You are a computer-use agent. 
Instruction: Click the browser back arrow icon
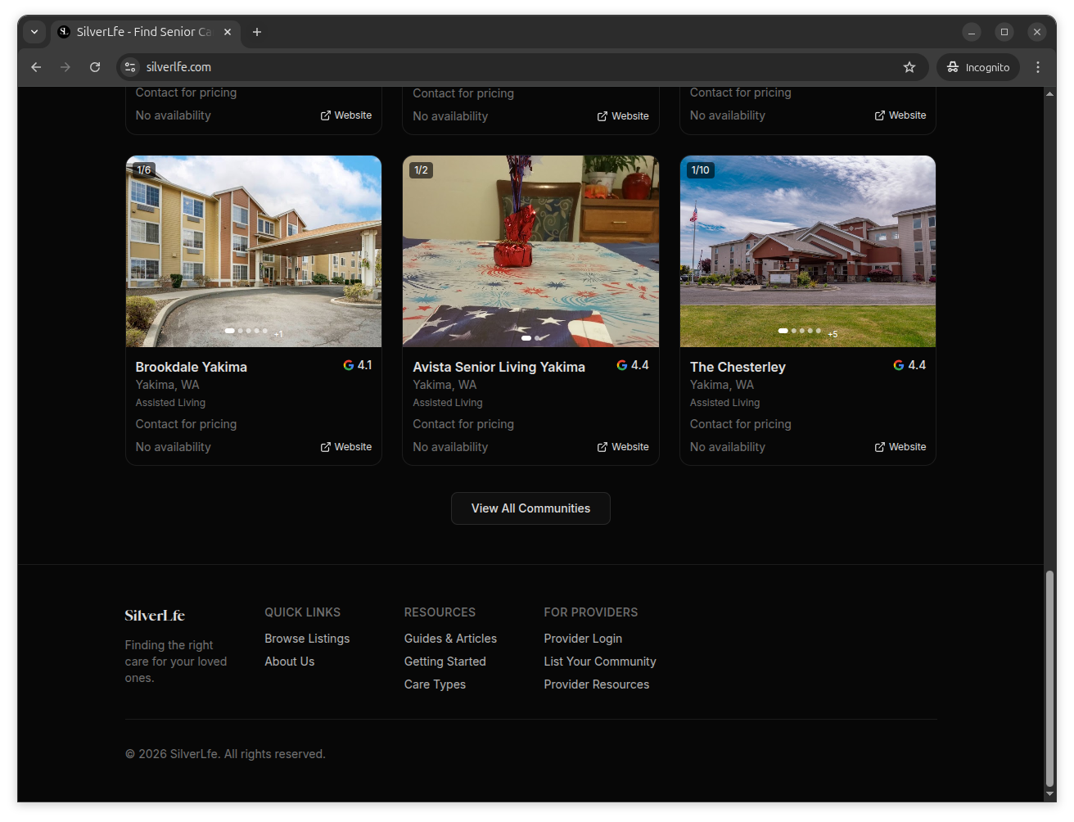click(x=36, y=67)
